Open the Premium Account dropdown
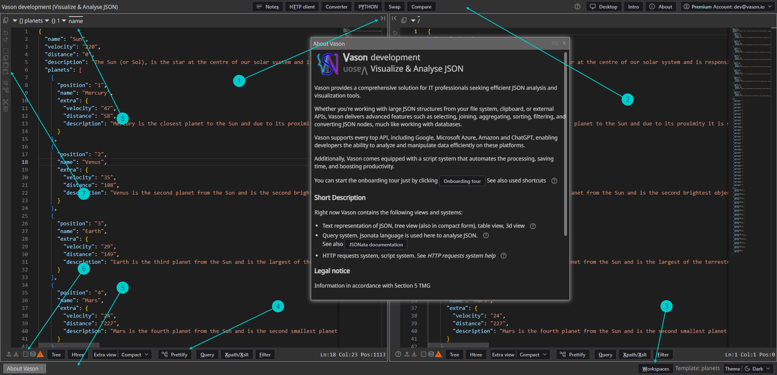 [728, 6]
